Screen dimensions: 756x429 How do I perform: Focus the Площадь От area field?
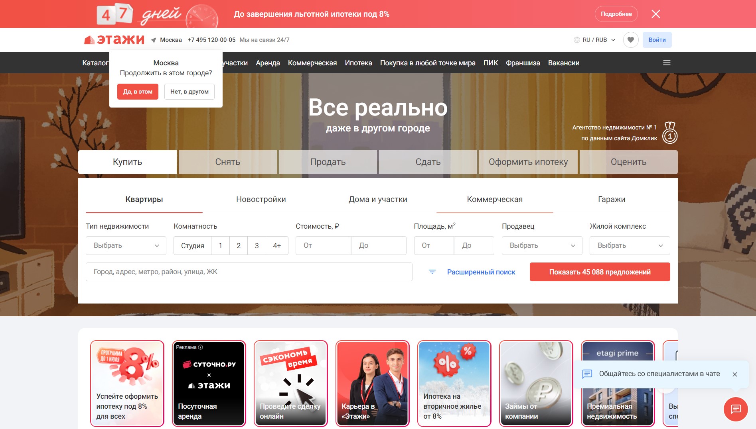tap(434, 245)
